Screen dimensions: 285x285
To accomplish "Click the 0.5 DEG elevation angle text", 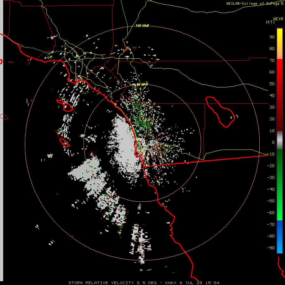I will 147,283.
